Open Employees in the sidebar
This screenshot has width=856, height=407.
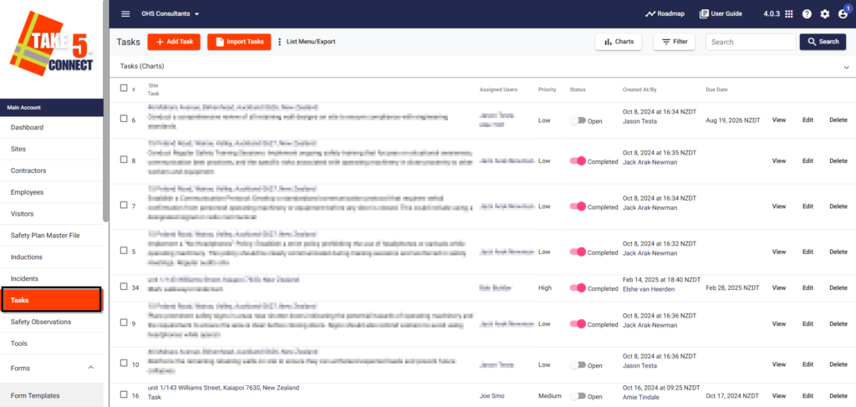tap(51, 192)
